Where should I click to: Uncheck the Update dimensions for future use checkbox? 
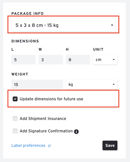15,99
